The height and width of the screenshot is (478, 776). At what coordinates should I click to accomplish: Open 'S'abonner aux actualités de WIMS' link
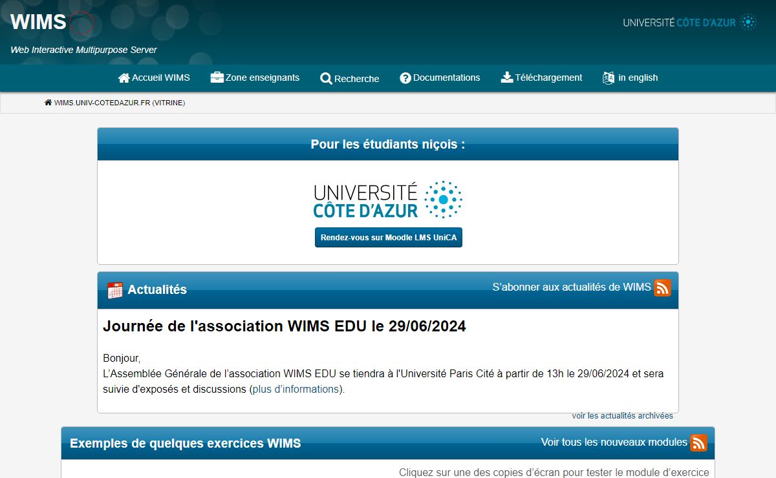coord(572,287)
